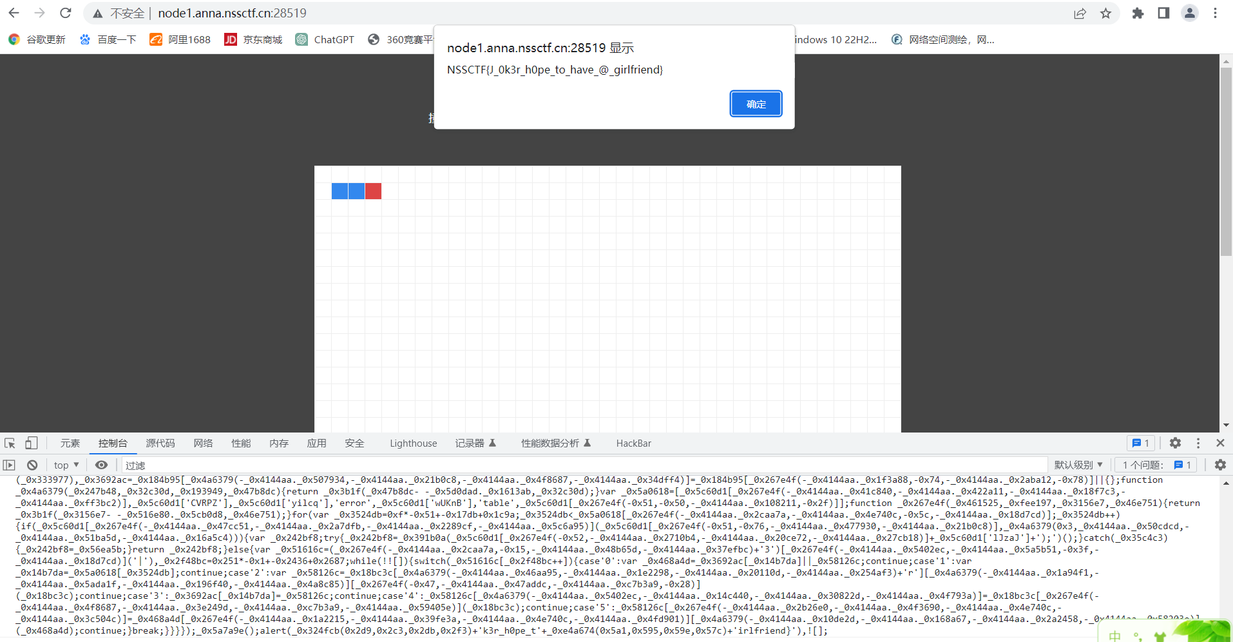Switch to the 元素 tab
This screenshot has width=1233, height=642.
click(70, 443)
